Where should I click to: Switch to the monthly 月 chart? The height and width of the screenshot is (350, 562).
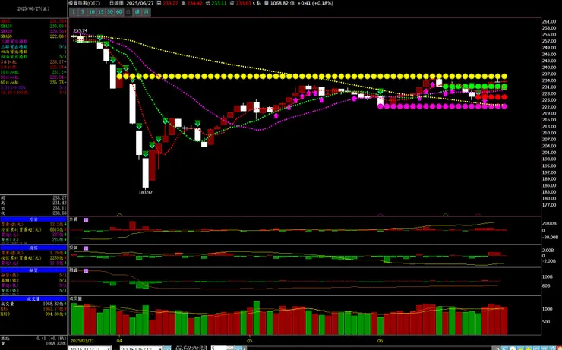(x=147, y=12)
